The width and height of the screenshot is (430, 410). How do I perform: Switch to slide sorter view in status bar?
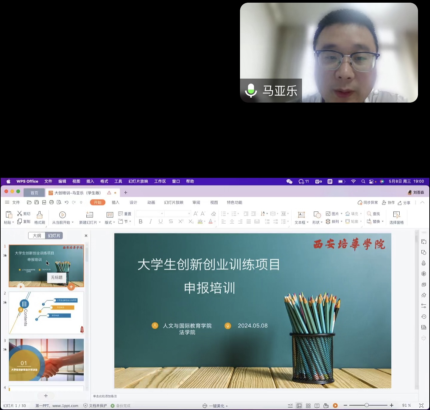308,405
